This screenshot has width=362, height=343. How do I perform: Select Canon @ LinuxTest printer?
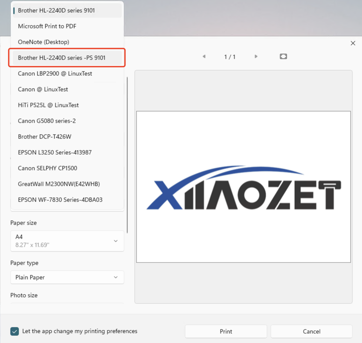click(67, 89)
